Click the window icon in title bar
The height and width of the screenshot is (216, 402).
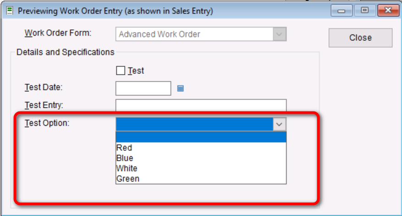coord(10,11)
